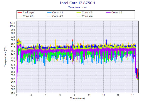Select the 'Core #1' legend label

pyautogui.click(x=58, y=13)
